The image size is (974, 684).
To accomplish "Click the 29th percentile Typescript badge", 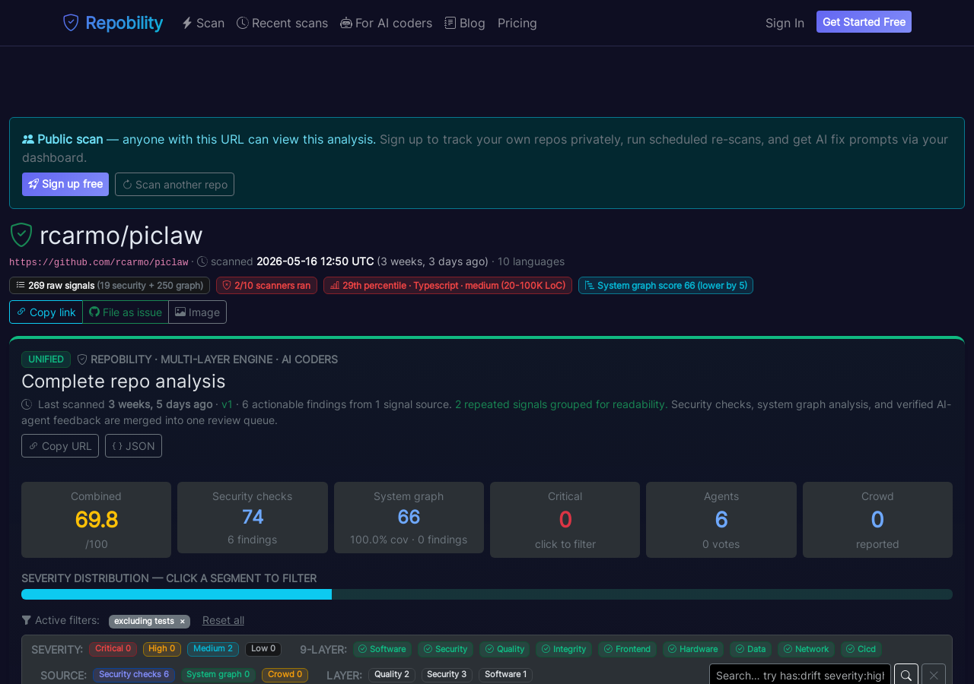I will point(447,286).
